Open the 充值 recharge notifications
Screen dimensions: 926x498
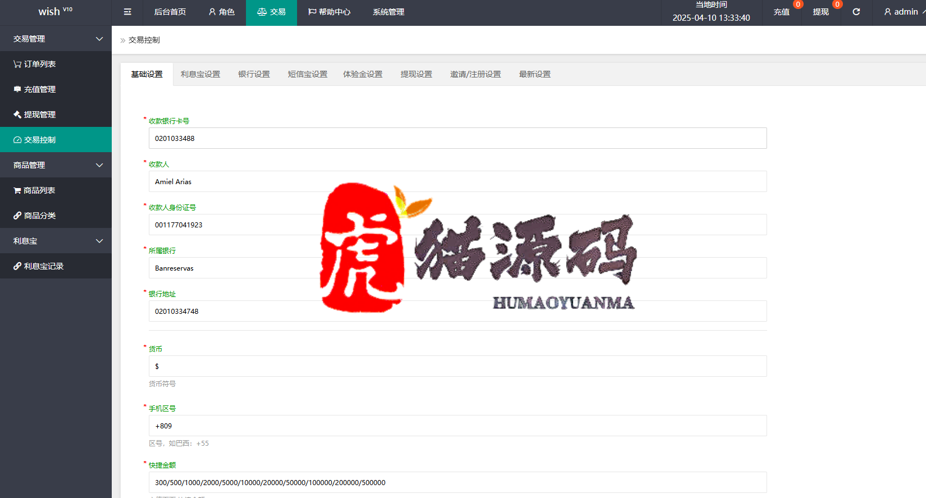pyautogui.click(x=782, y=12)
